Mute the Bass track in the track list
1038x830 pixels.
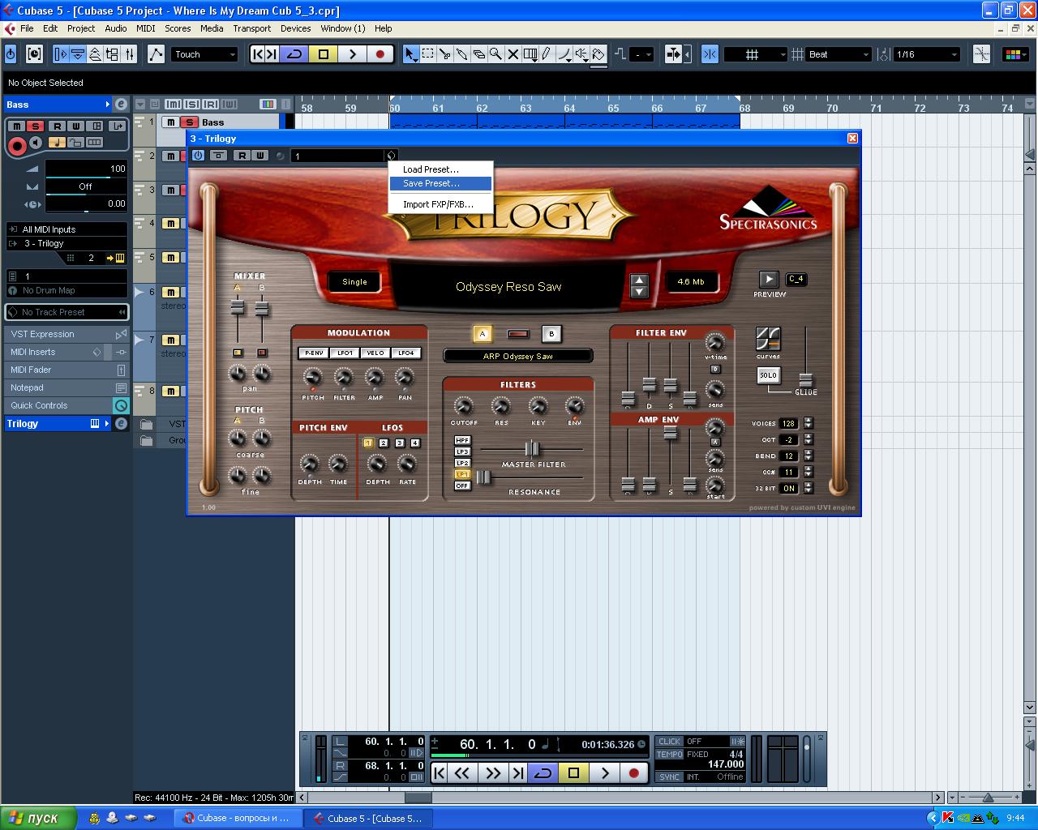click(x=171, y=122)
